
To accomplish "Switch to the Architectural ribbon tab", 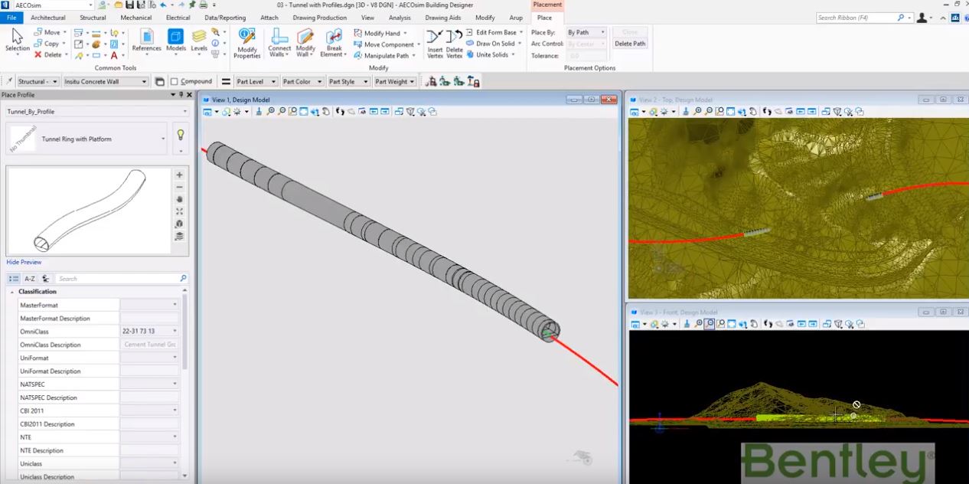I will click(x=48, y=18).
